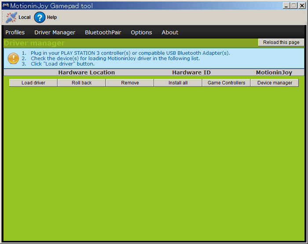This screenshot has height=244, width=308.
Task: Maximize the MotioninJoy Gamepad tool window
Action: (x=294, y=6)
